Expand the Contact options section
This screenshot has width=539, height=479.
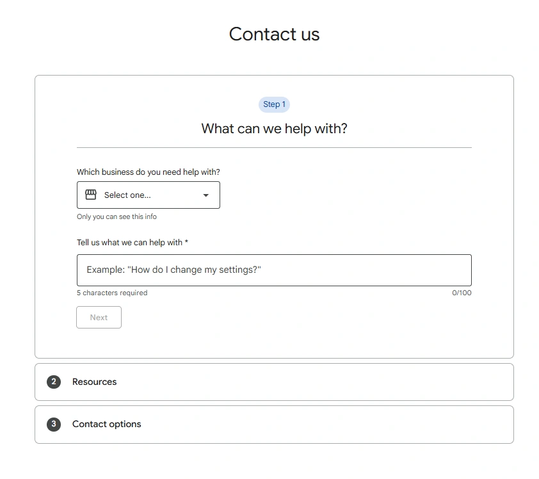[x=274, y=424]
